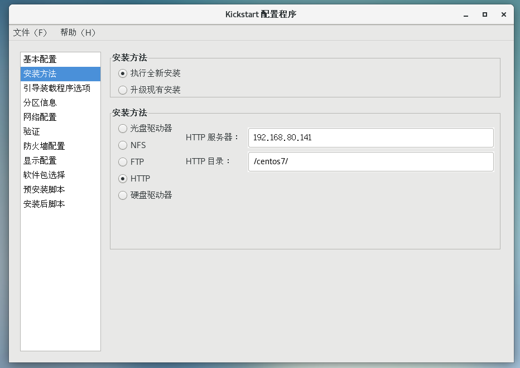This screenshot has height=368, width=520.
Task: Minimize the Kickstart 配置程序 window
Action: tap(466, 14)
